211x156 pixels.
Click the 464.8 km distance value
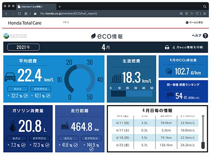(x=85, y=127)
